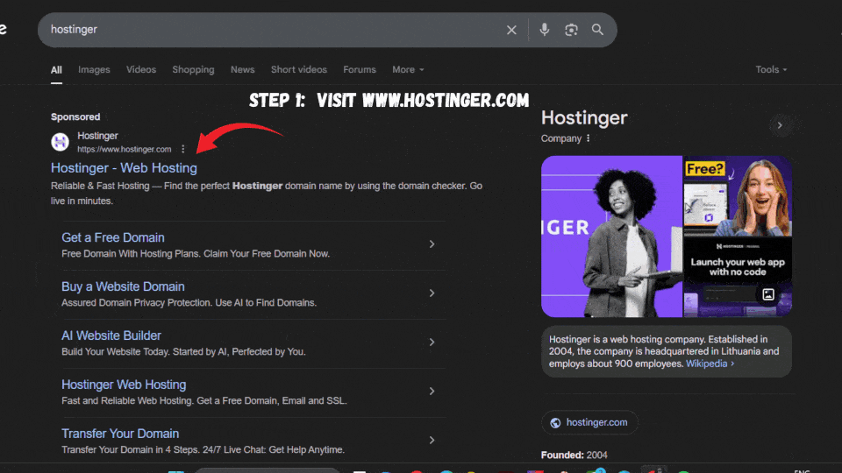Viewport: 842px width, 473px height.
Task: Open the Tools dropdown
Action: coord(771,70)
